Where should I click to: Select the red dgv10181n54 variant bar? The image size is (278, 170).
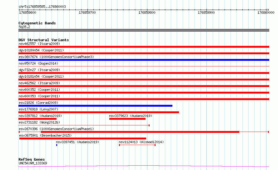pyautogui.click(x=144, y=80)
